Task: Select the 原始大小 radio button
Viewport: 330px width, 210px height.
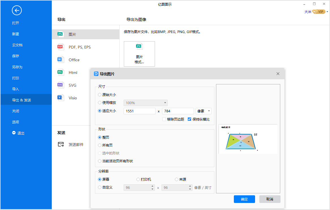Action: click(100, 95)
